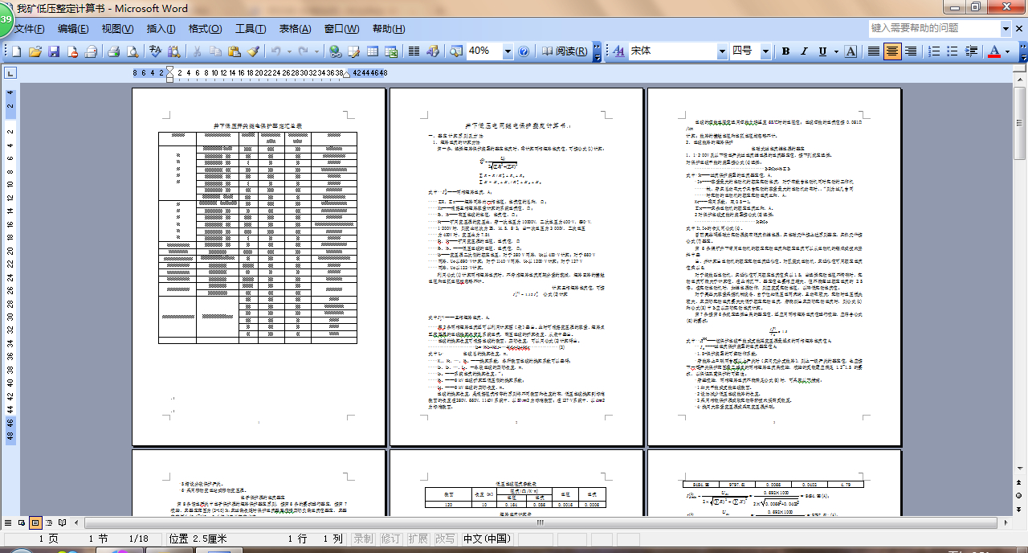
Task: Open the zoom percentage dropdown
Action: tap(507, 51)
